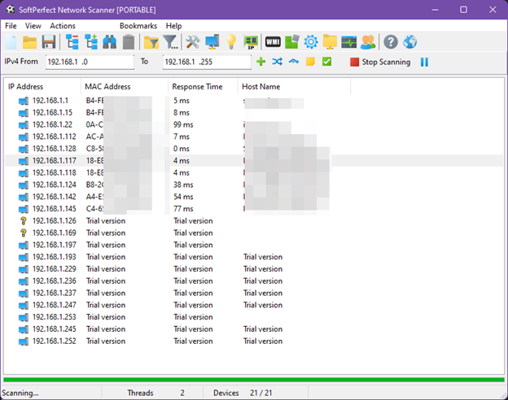Click the filter funnel with dropdown icon

click(x=170, y=41)
